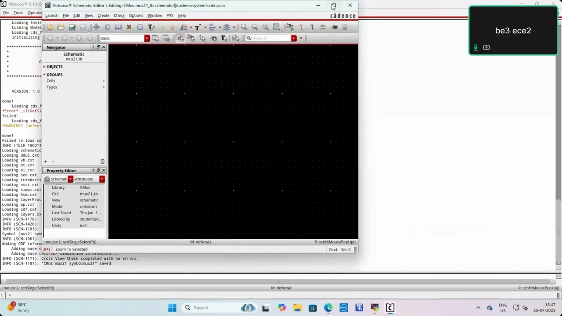562x316 pixels.
Task: Click the Zoom To Fit icon
Action: (x=265, y=27)
